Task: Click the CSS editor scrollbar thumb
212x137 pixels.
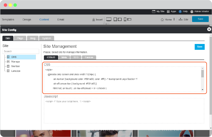Action: point(202,74)
